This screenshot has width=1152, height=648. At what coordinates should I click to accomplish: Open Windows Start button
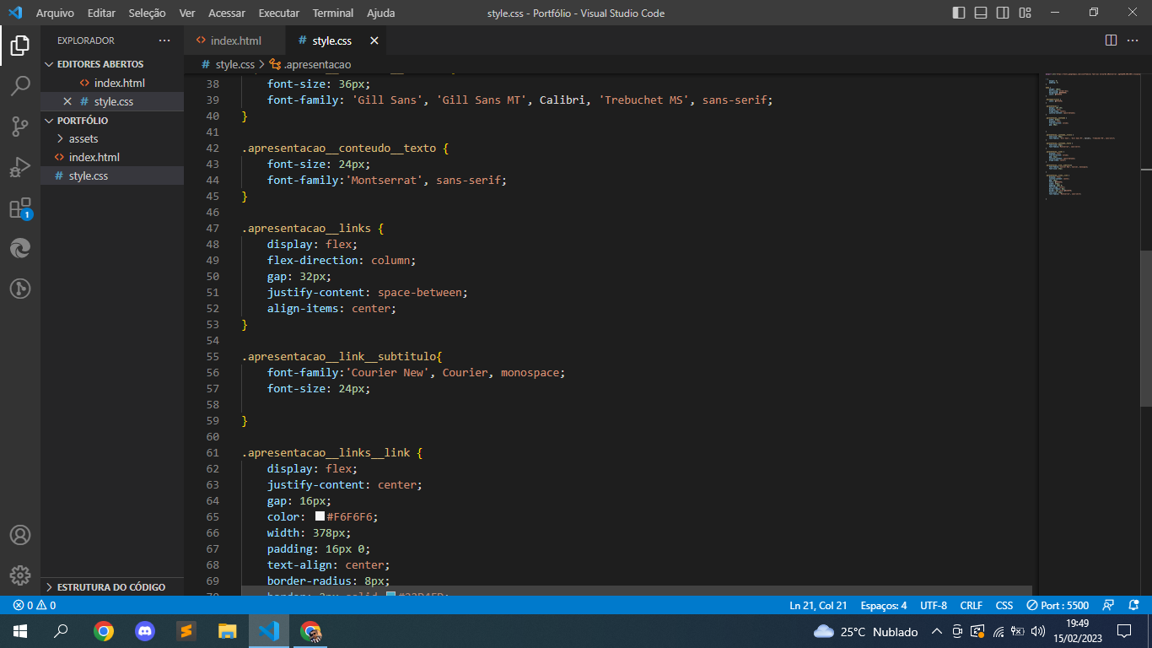click(x=20, y=631)
